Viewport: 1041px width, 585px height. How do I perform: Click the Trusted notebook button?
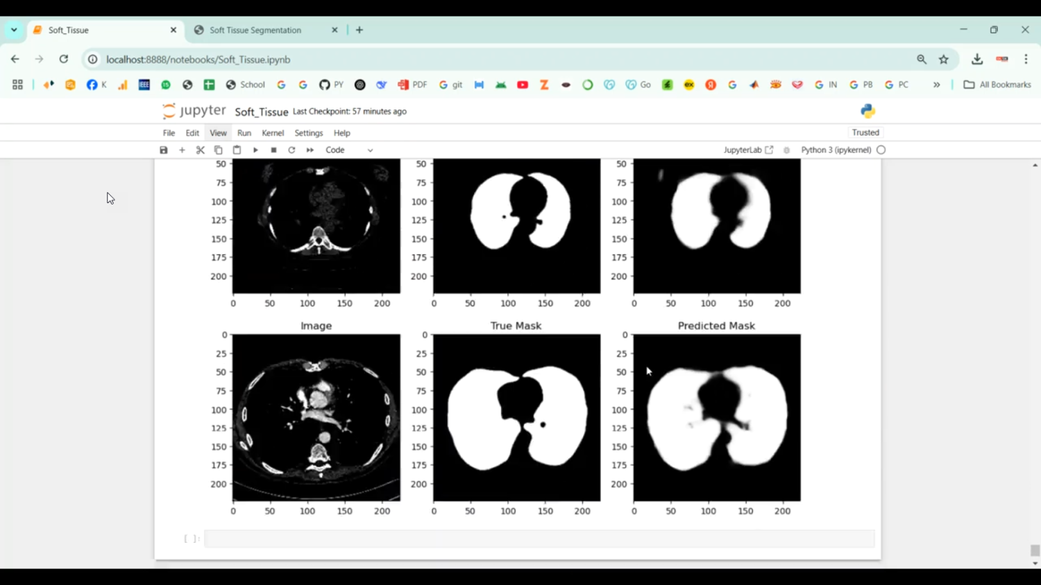click(865, 132)
